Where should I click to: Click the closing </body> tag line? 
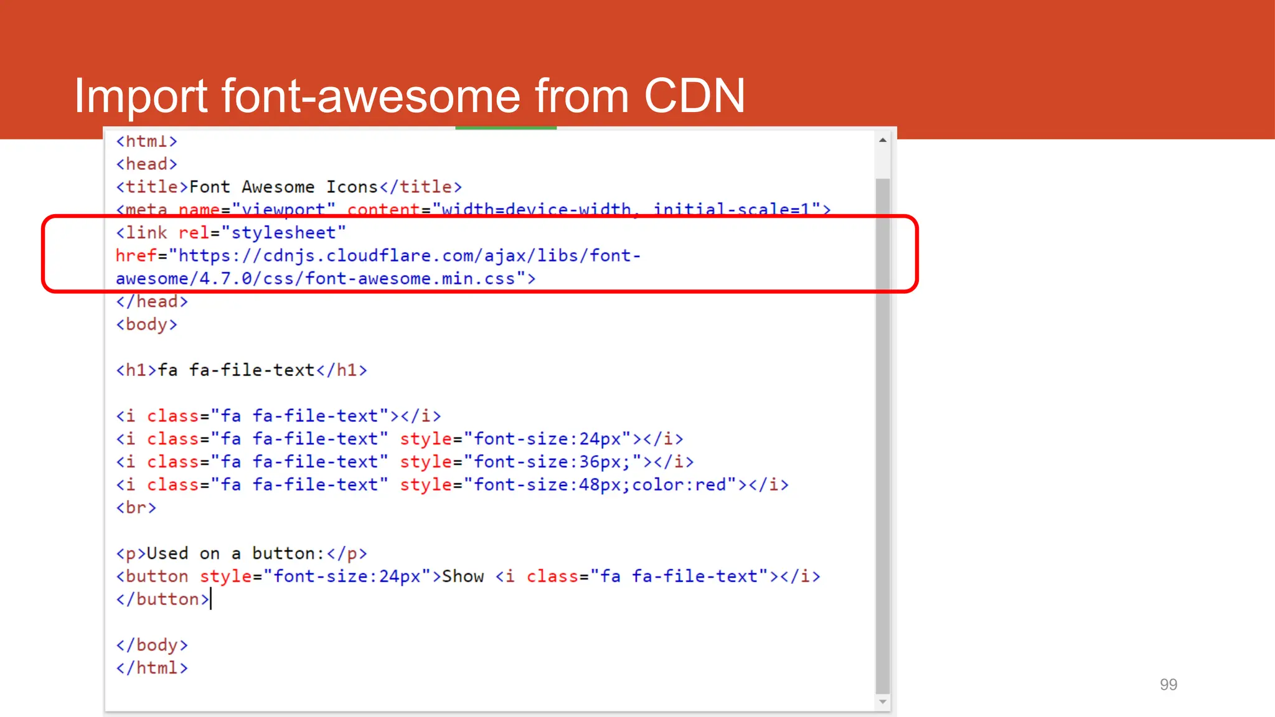coord(152,645)
